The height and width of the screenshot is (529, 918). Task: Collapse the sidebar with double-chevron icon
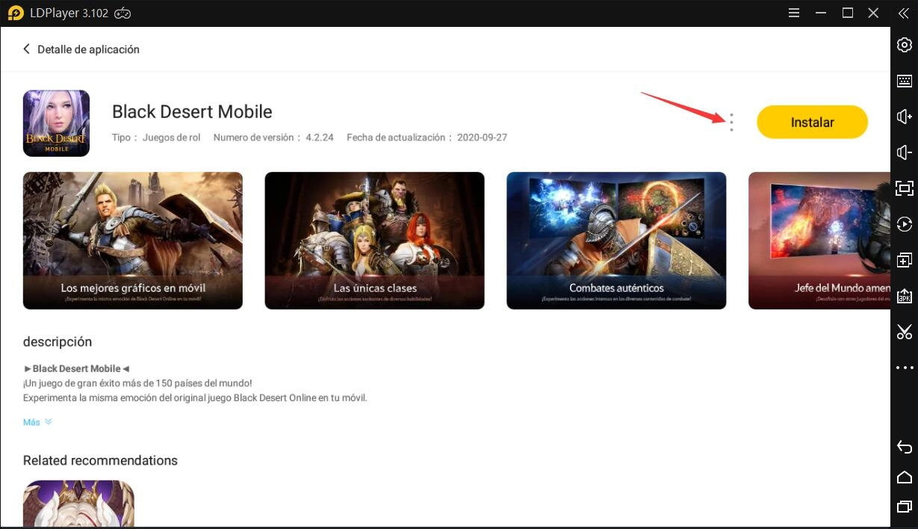tap(904, 13)
